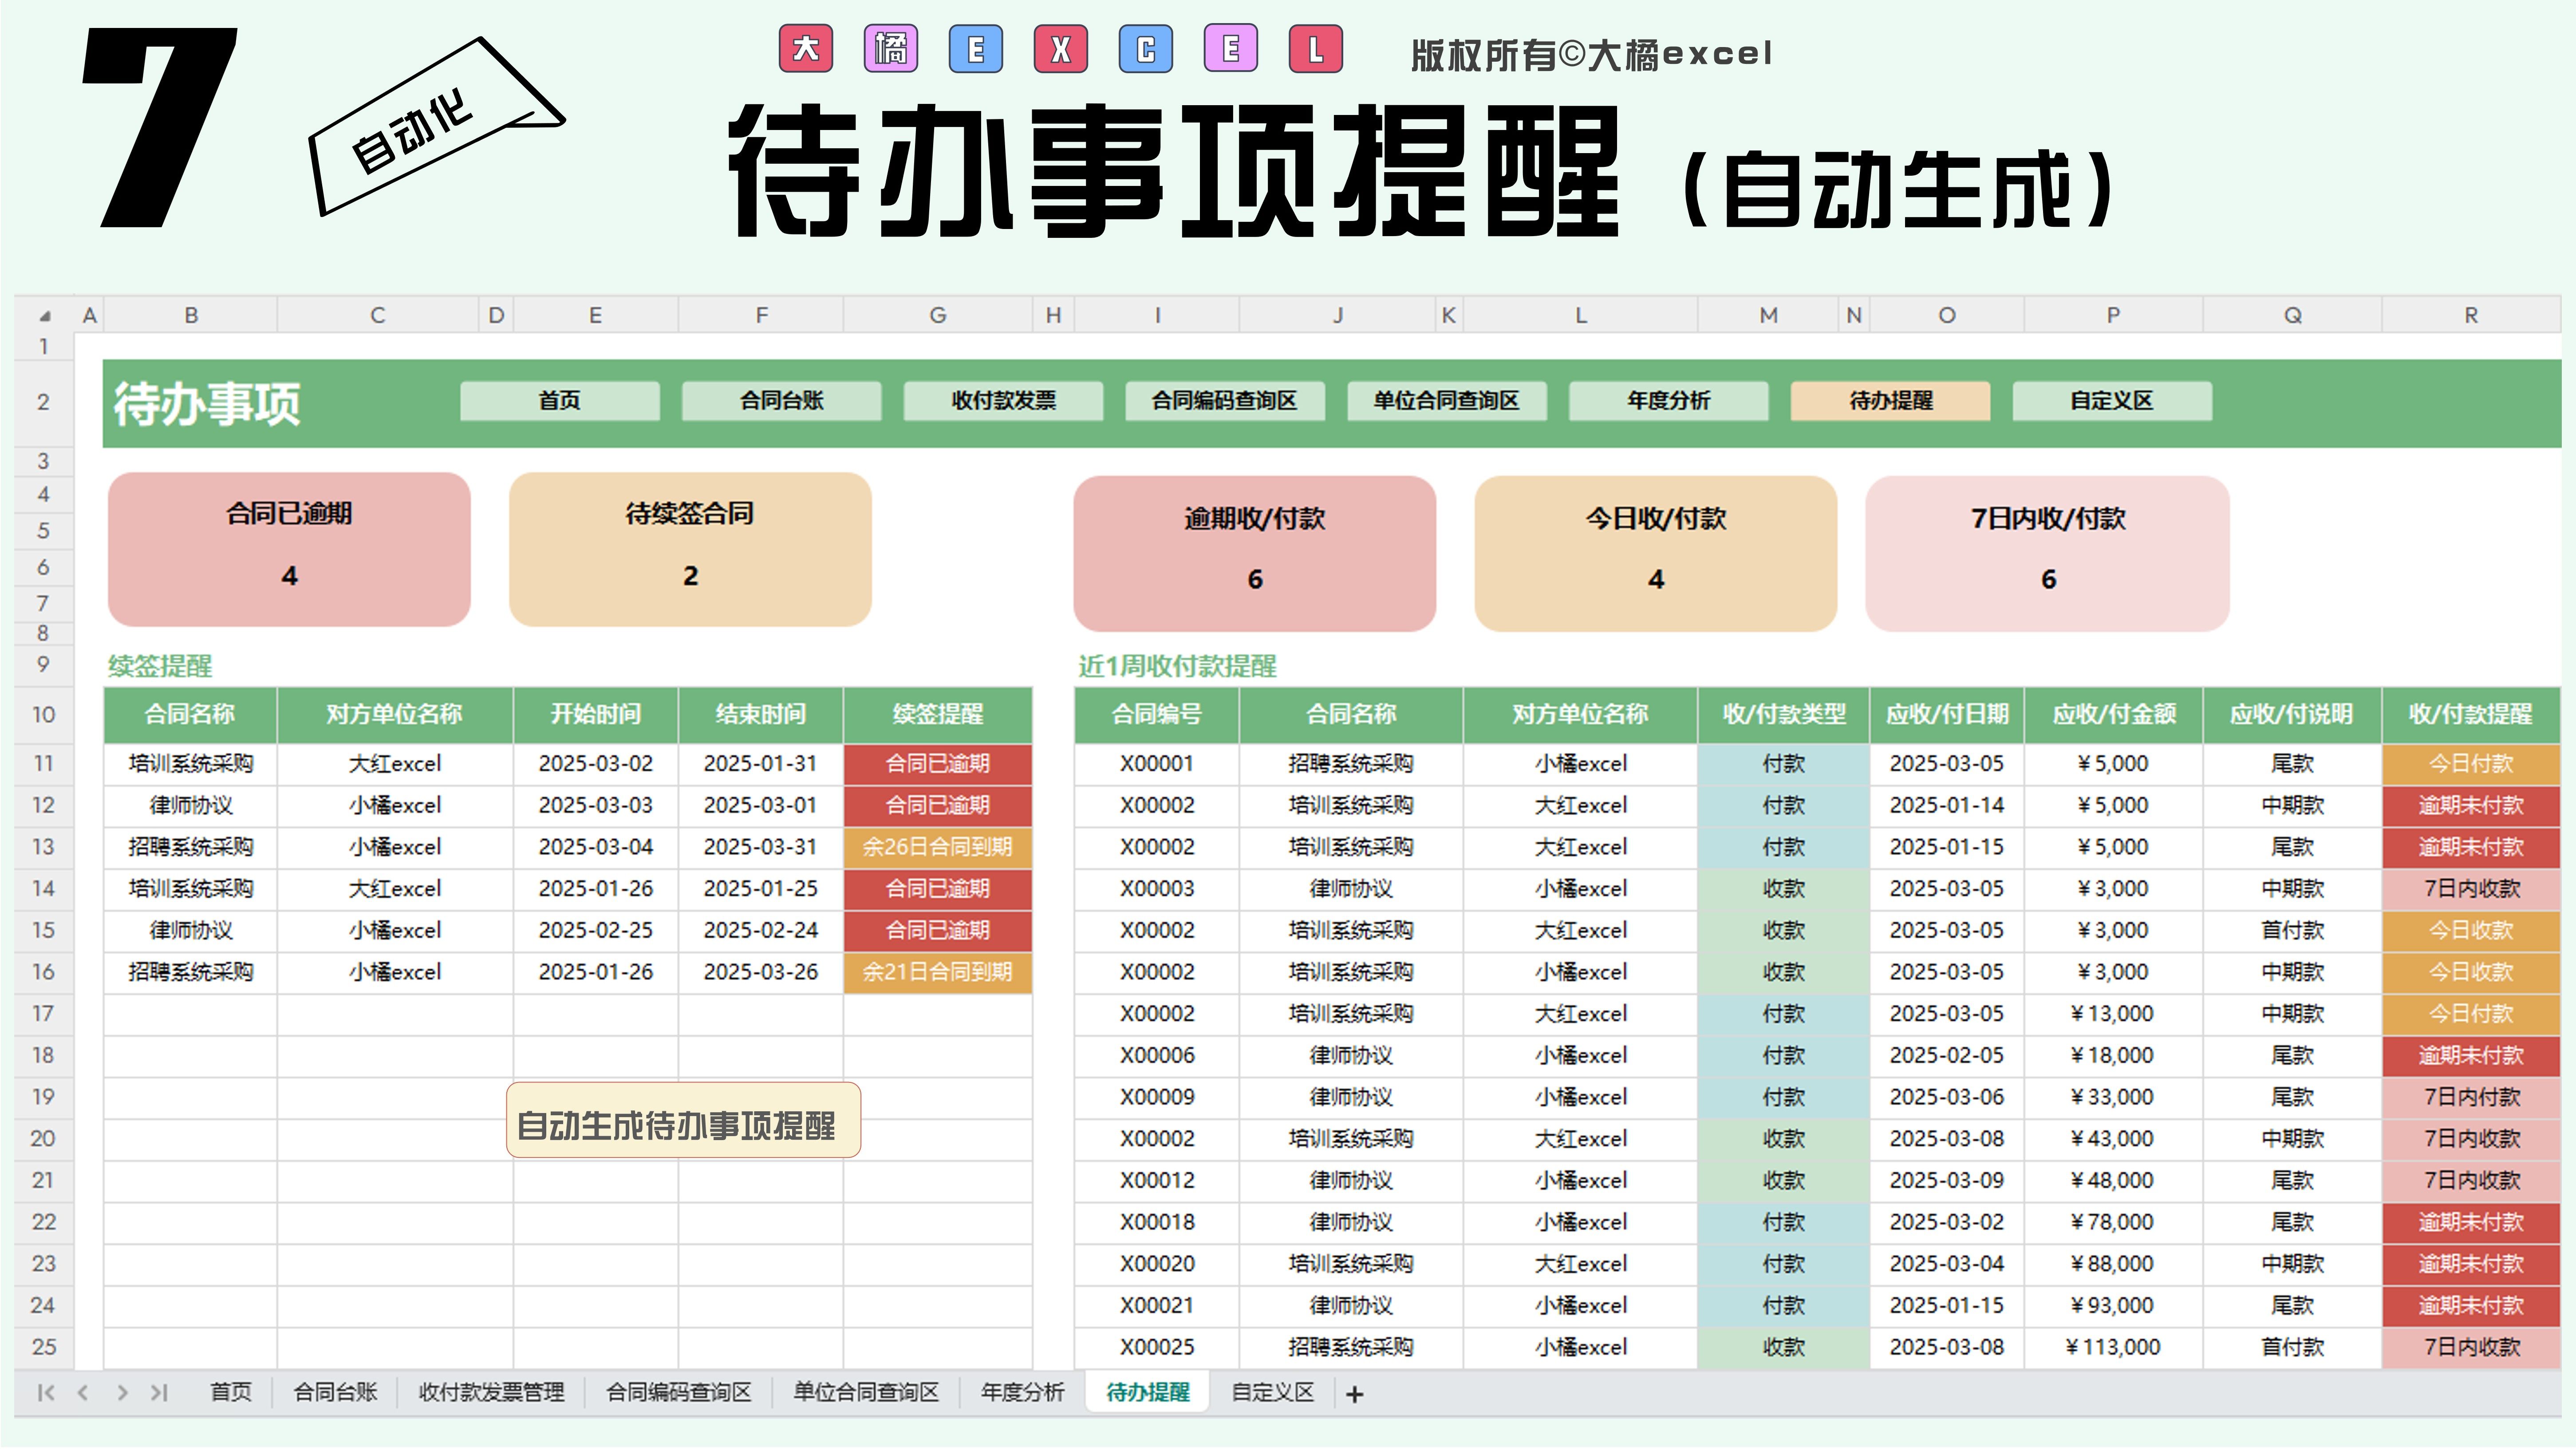Click the 首页 navigation button

tap(559, 401)
